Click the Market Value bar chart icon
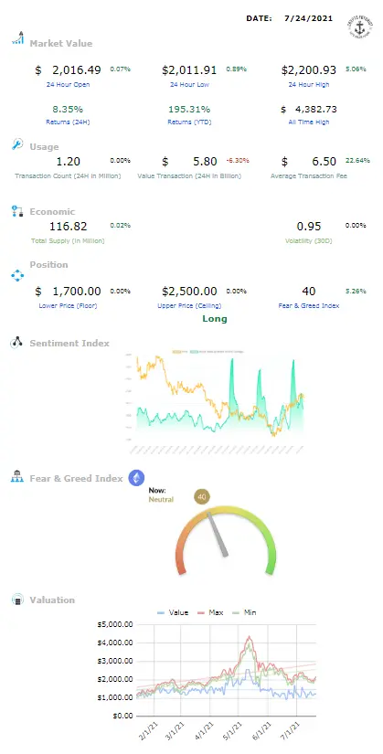This screenshot has width=383, height=754. 17,38
